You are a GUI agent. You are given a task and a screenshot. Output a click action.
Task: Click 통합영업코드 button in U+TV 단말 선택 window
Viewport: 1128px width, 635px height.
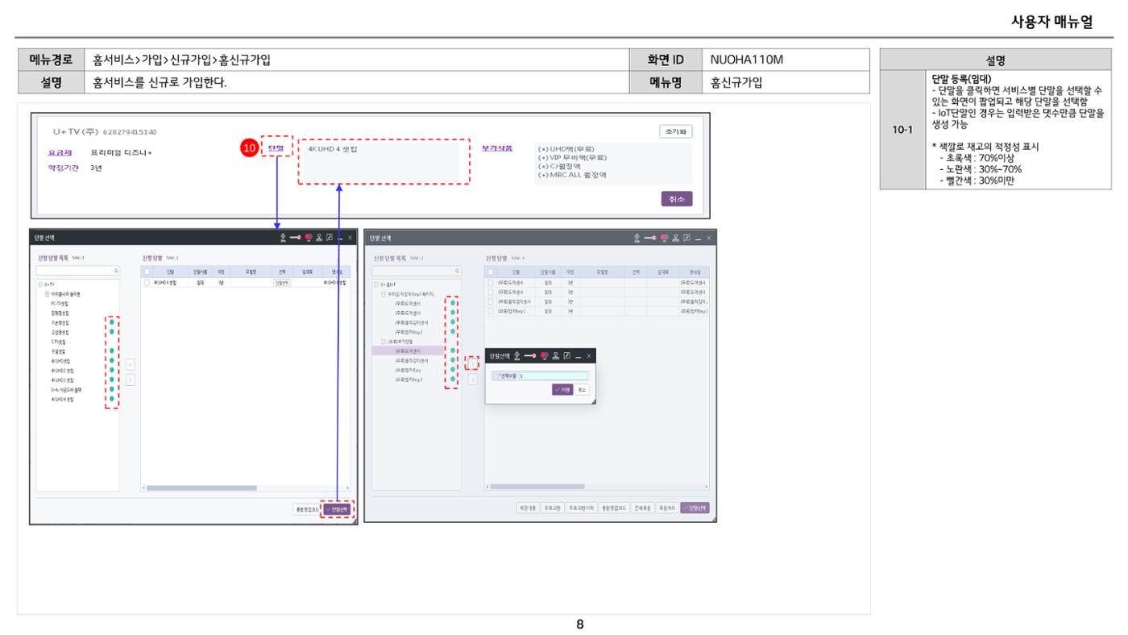coord(306,509)
